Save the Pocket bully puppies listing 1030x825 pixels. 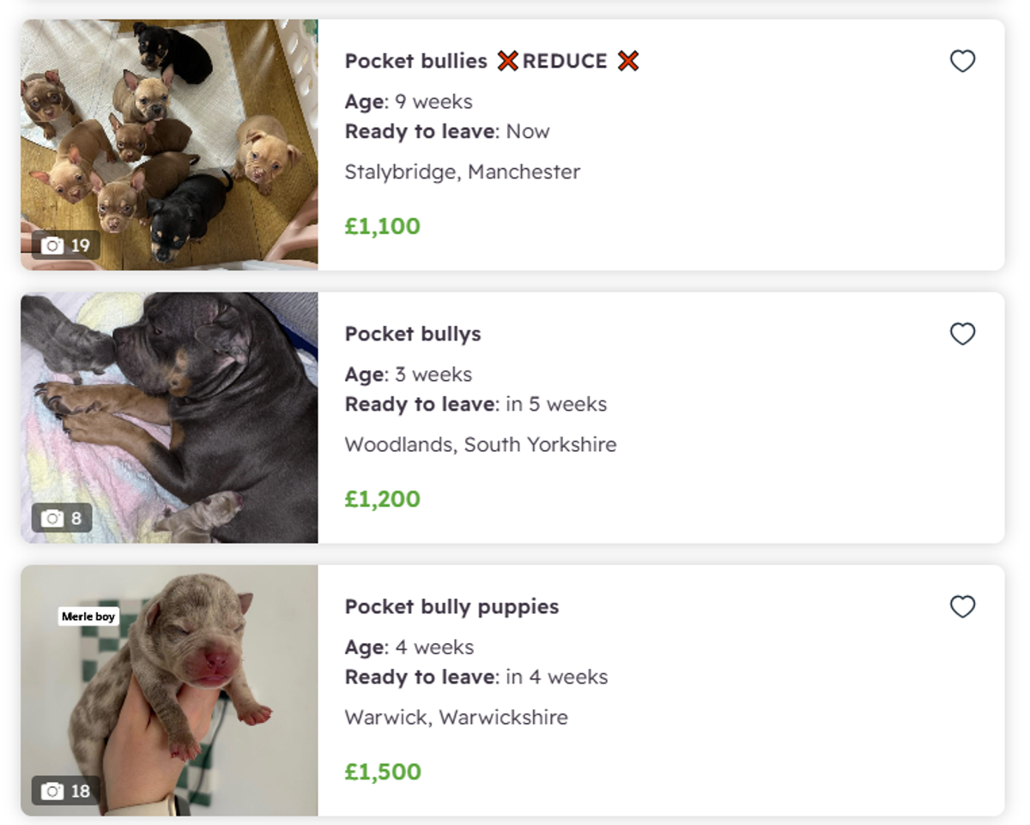pos(962,606)
